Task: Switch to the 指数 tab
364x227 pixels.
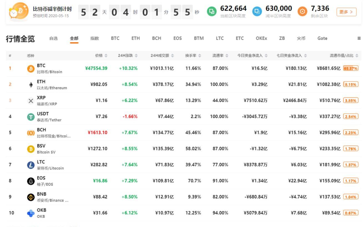Action: (94, 38)
